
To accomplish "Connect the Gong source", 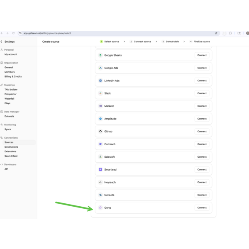I will point(202,207).
